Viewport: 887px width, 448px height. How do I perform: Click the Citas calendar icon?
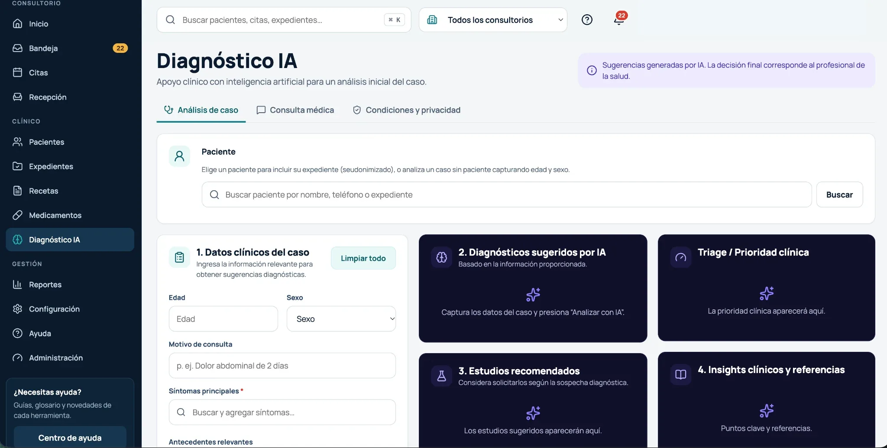[x=17, y=72]
